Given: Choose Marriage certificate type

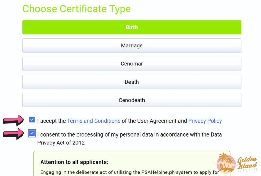Looking at the screenshot, I should coord(132,45).
